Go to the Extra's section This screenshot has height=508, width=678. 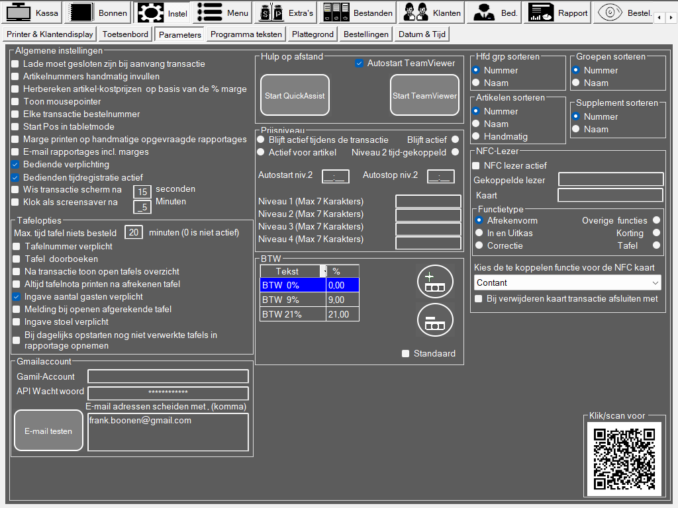coord(285,13)
